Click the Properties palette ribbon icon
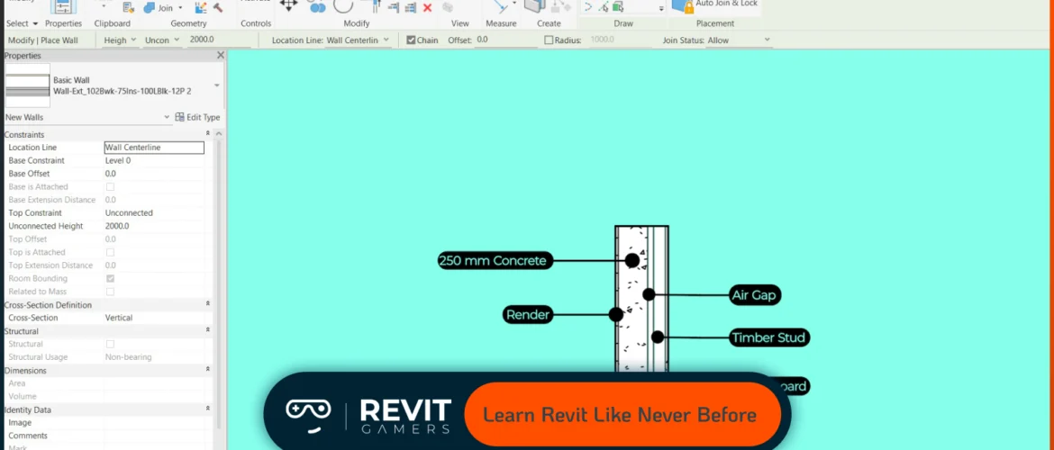The width and height of the screenshot is (1054, 450). coord(63,6)
